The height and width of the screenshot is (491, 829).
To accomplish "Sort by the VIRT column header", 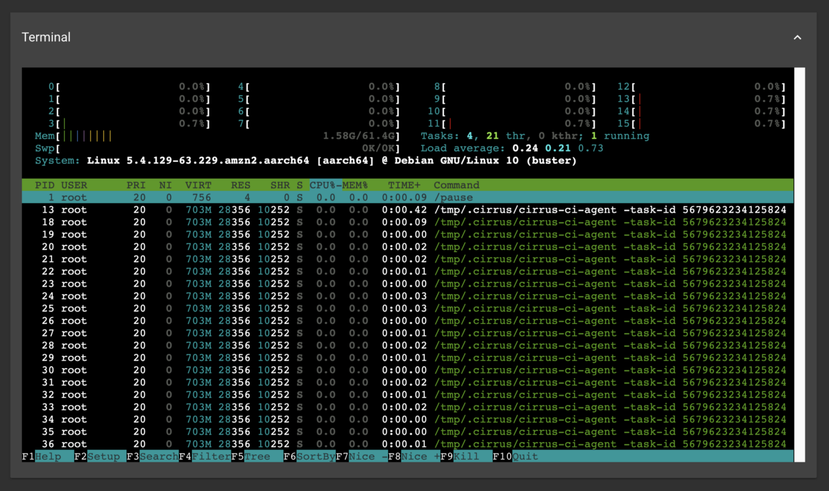I will tap(198, 185).
